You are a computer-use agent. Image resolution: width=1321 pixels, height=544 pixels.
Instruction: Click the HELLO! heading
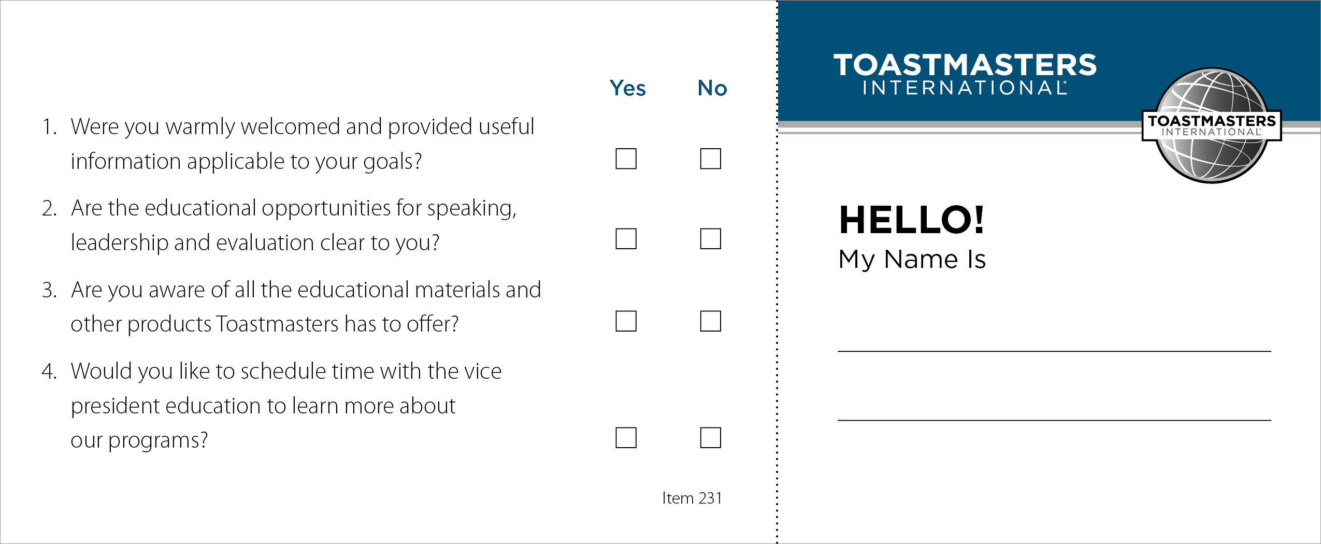tap(911, 219)
